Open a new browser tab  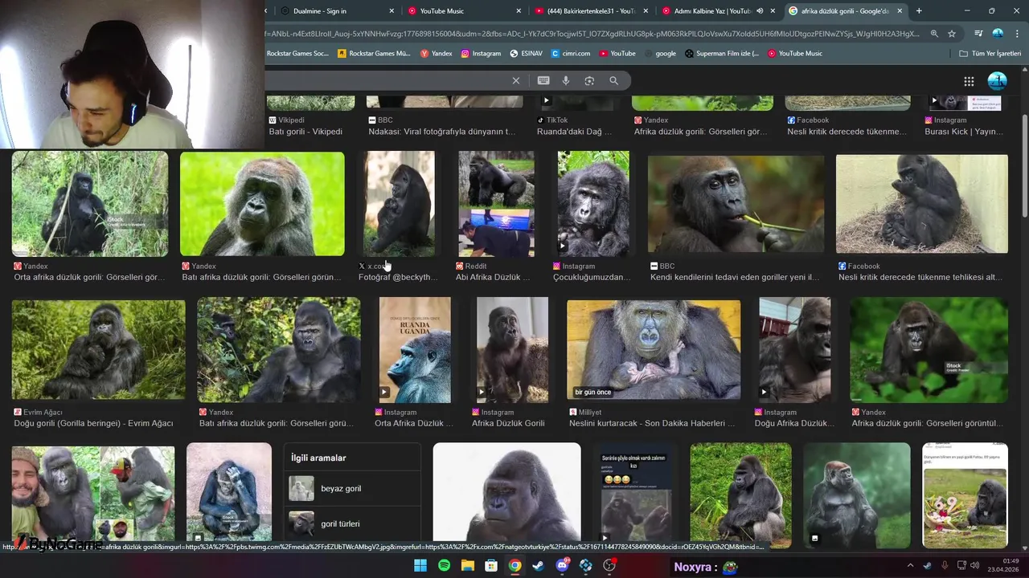[919, 11]
